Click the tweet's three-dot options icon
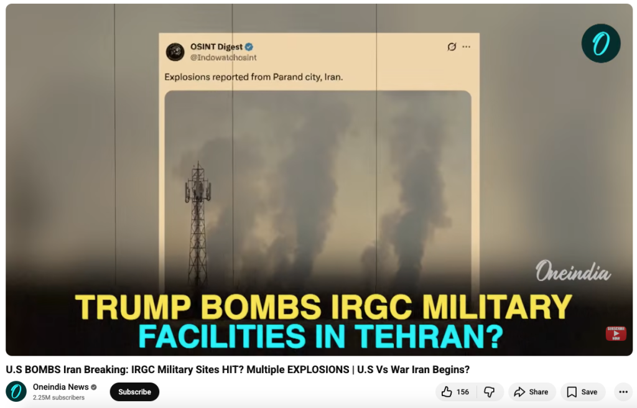The image size is (637, 408). tap(467, 47)
